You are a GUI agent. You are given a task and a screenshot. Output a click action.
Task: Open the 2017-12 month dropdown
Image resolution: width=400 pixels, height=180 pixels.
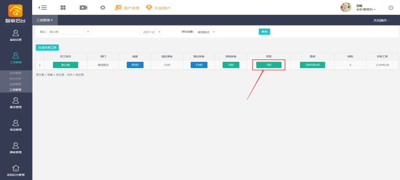tap(150, 32)
